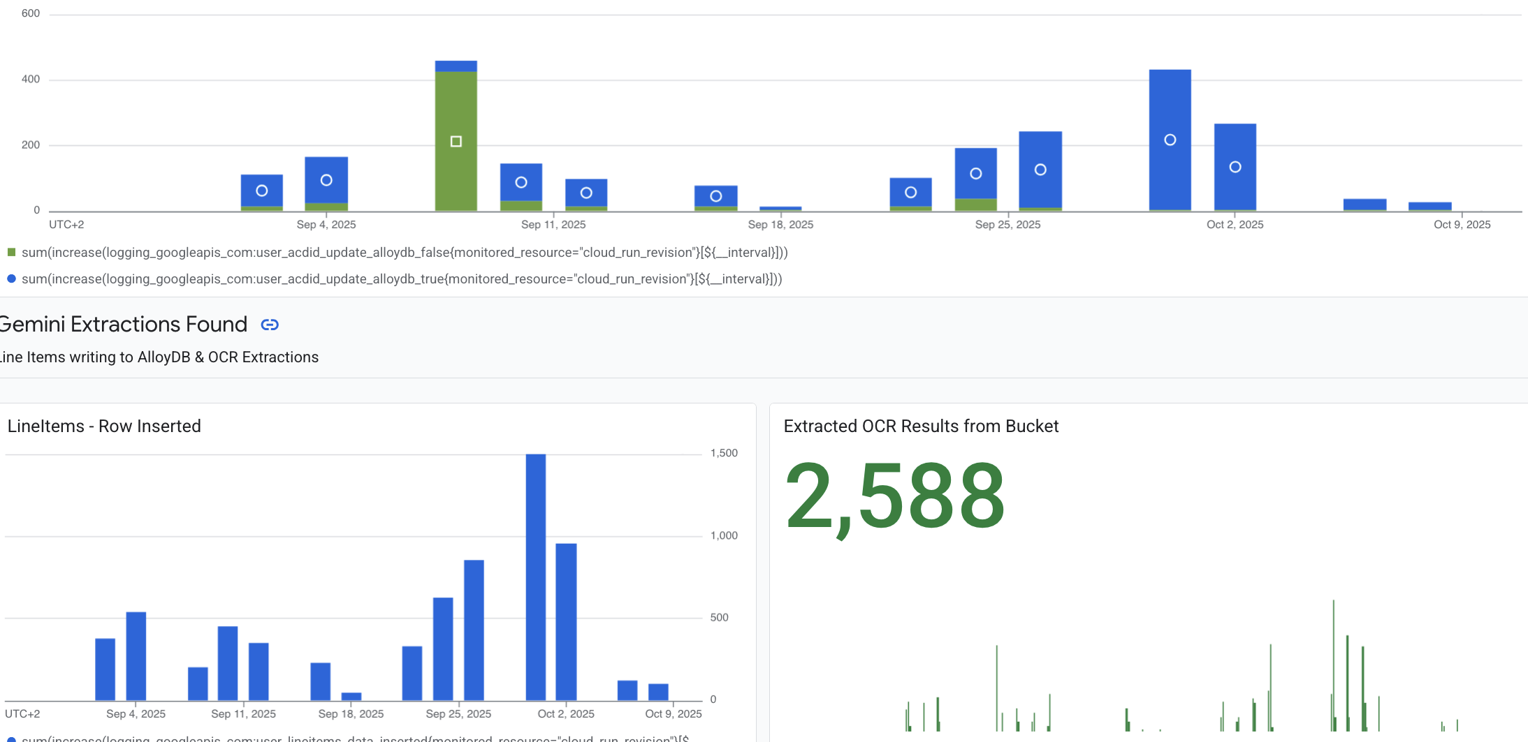
Task: Click the blue alloydb_true legend dot
Action: [x=11, y=279]
